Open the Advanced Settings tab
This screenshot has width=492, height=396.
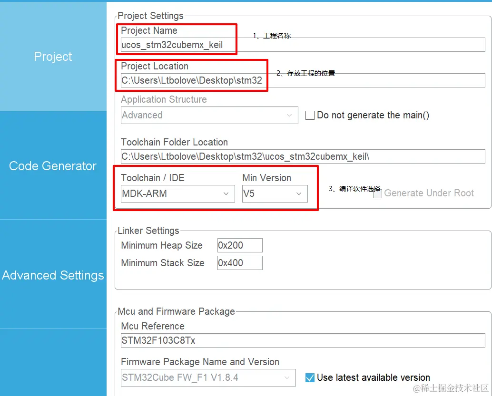click(x=53, y=275)
